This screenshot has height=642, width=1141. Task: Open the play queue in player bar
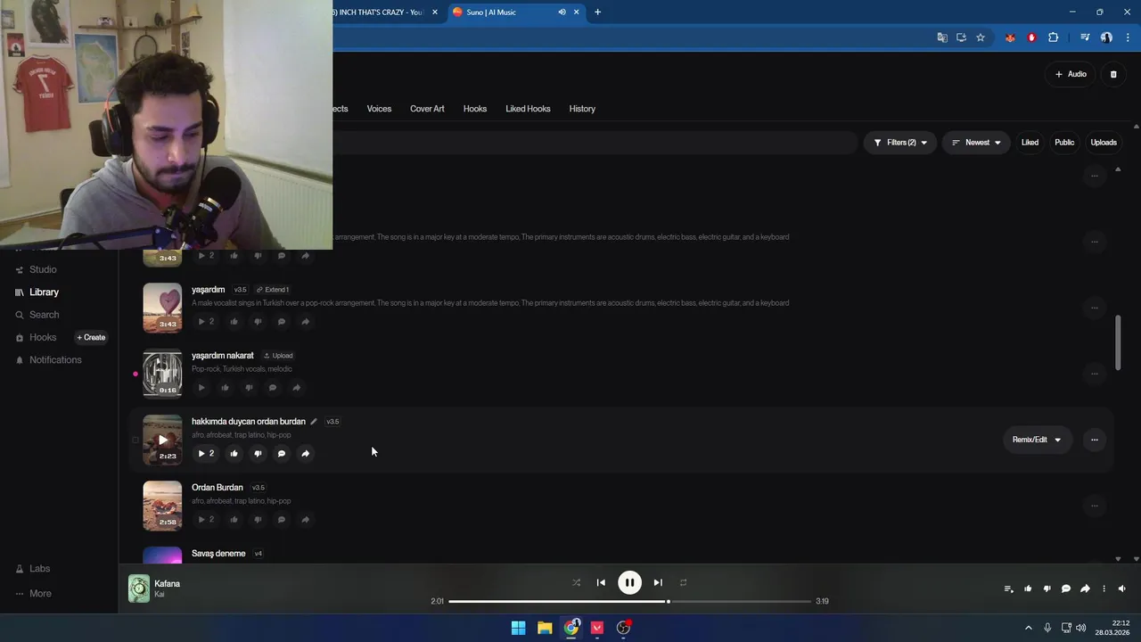tap(1008, 588)
